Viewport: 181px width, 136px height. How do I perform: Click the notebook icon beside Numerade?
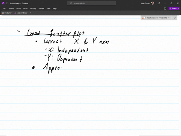144,18
